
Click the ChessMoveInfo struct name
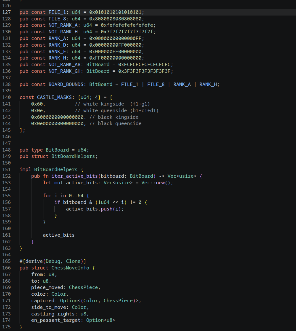coord(70,268)
